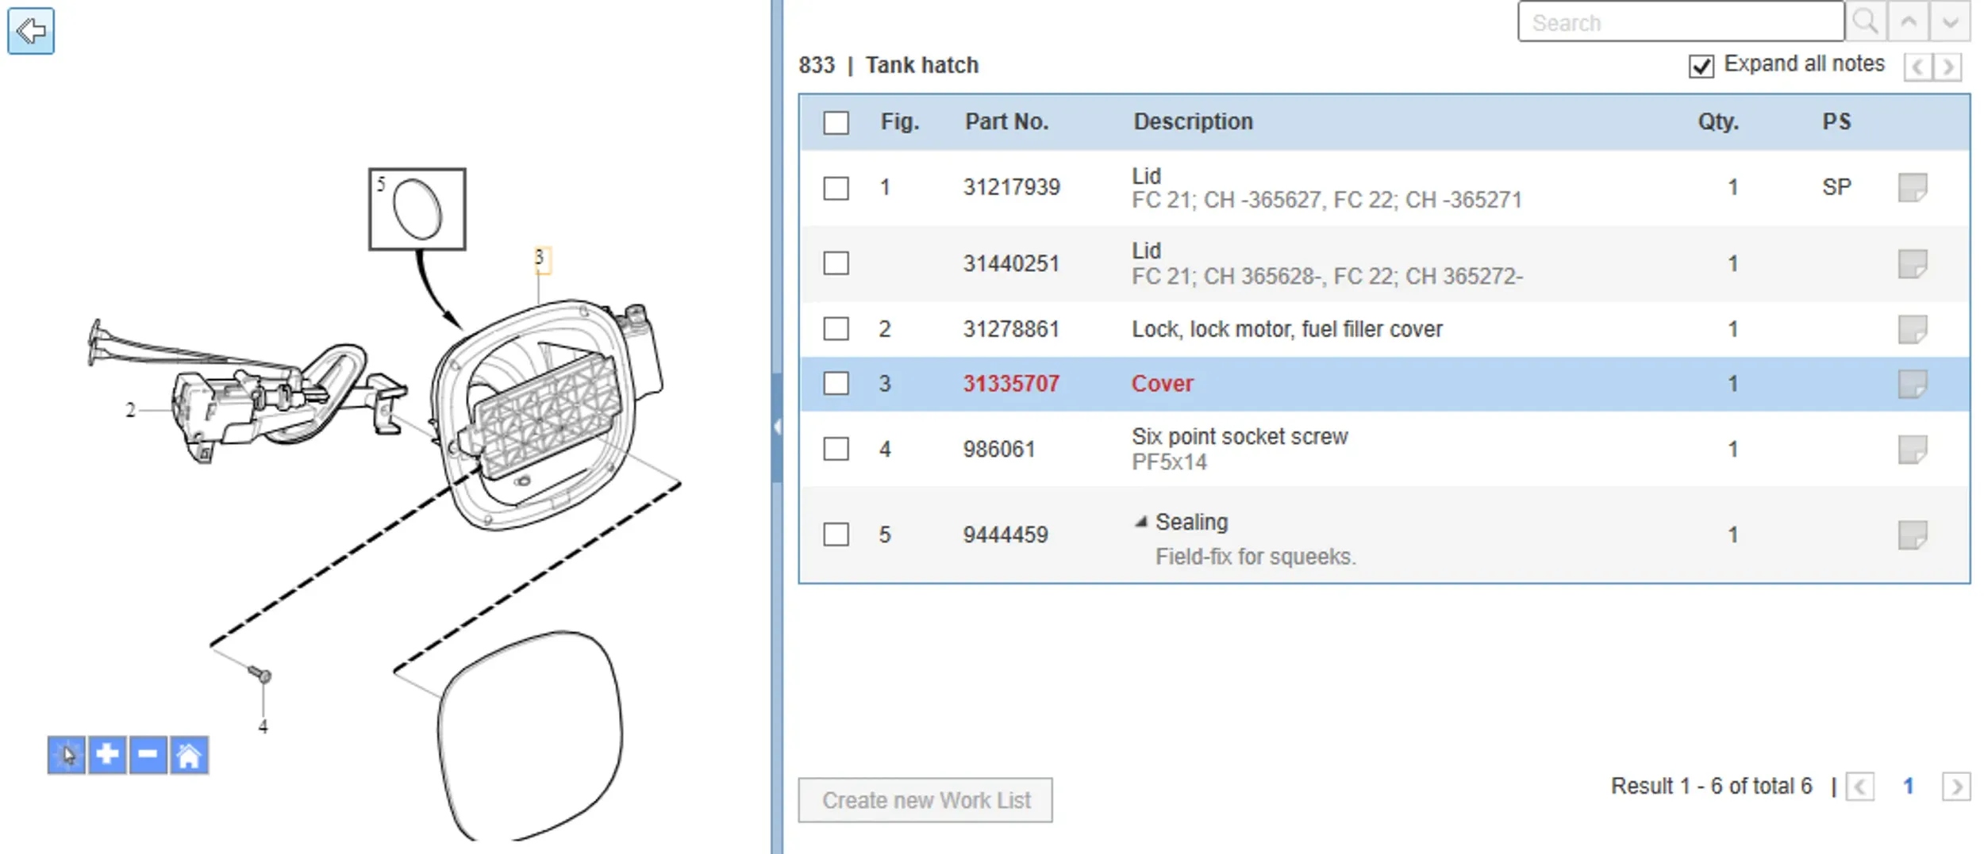This screenshot has height=854, width=1984.
Task: Click 'Six point socket screw' description
Action: pos(1240,436)
